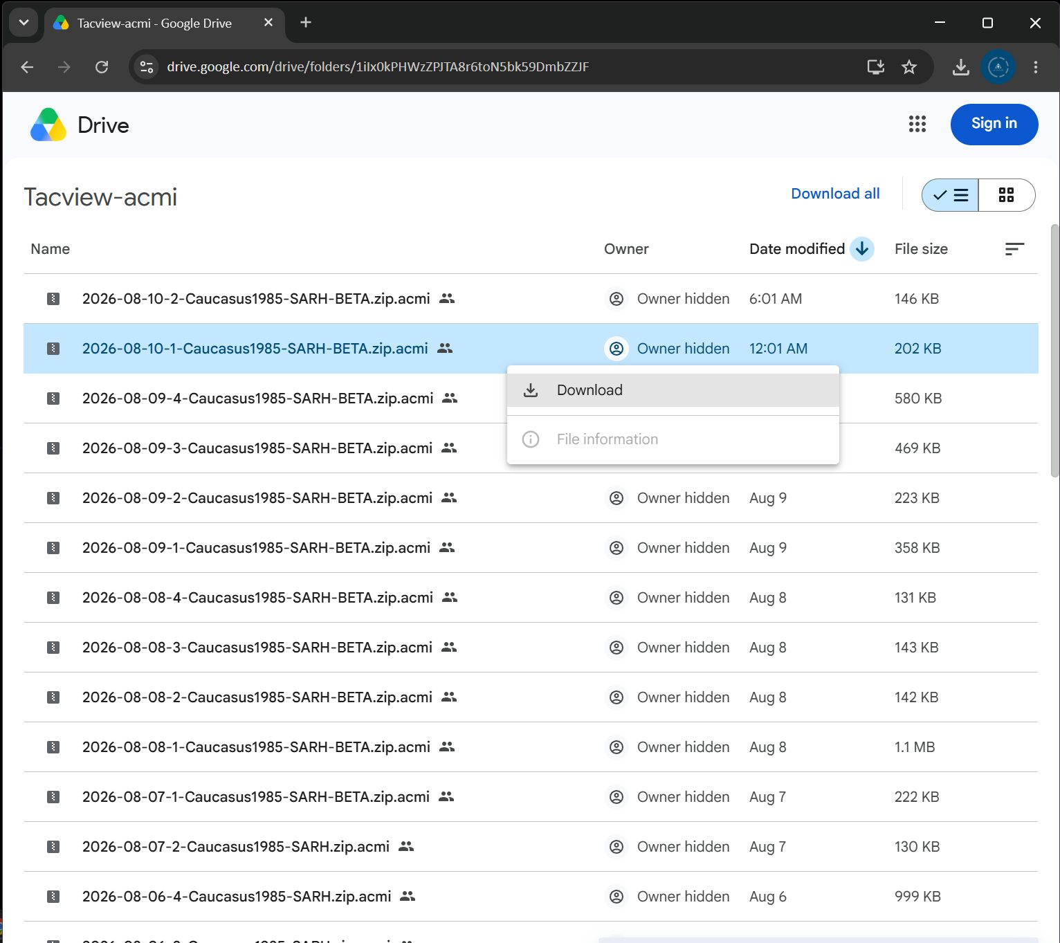Image resolution: width=1060 pixels, height=943 pixels.
Task: Select 2026-08-08-3-Caucasus1985-SARH-BETA.zip.acmi file name
Action: pyautogui.click(x=257, y=648)
